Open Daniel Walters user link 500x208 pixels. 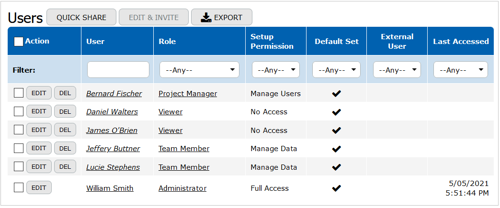112,112
